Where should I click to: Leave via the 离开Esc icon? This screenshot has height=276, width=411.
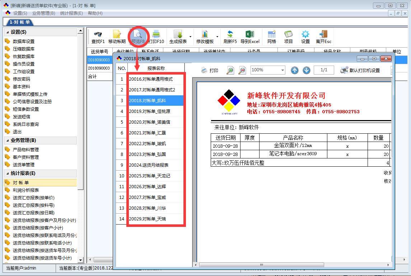(x=323, y=34)
